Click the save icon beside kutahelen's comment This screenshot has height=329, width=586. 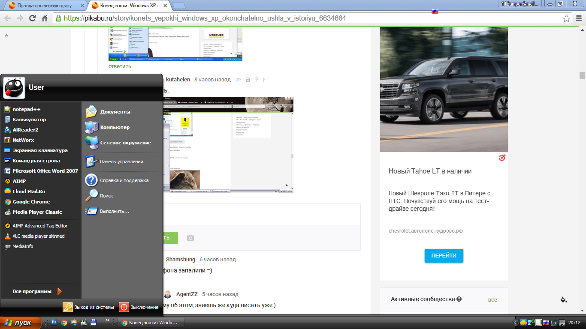pos(248,80)
